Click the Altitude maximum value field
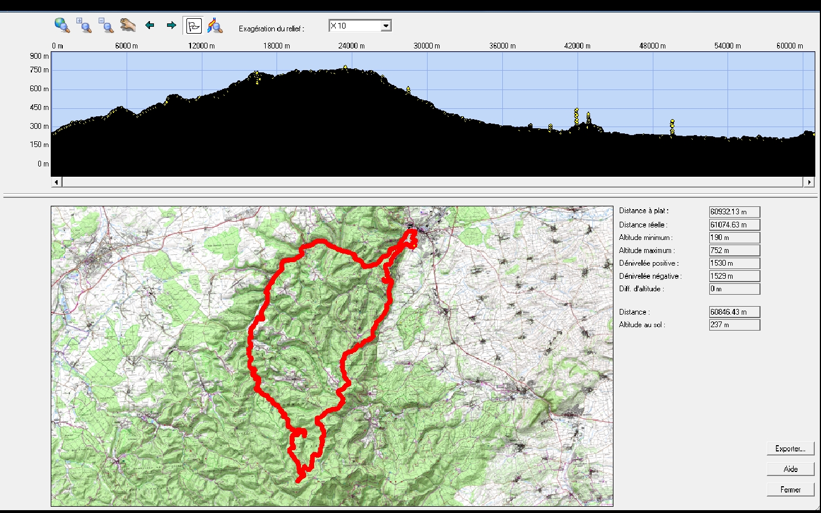 734,250
